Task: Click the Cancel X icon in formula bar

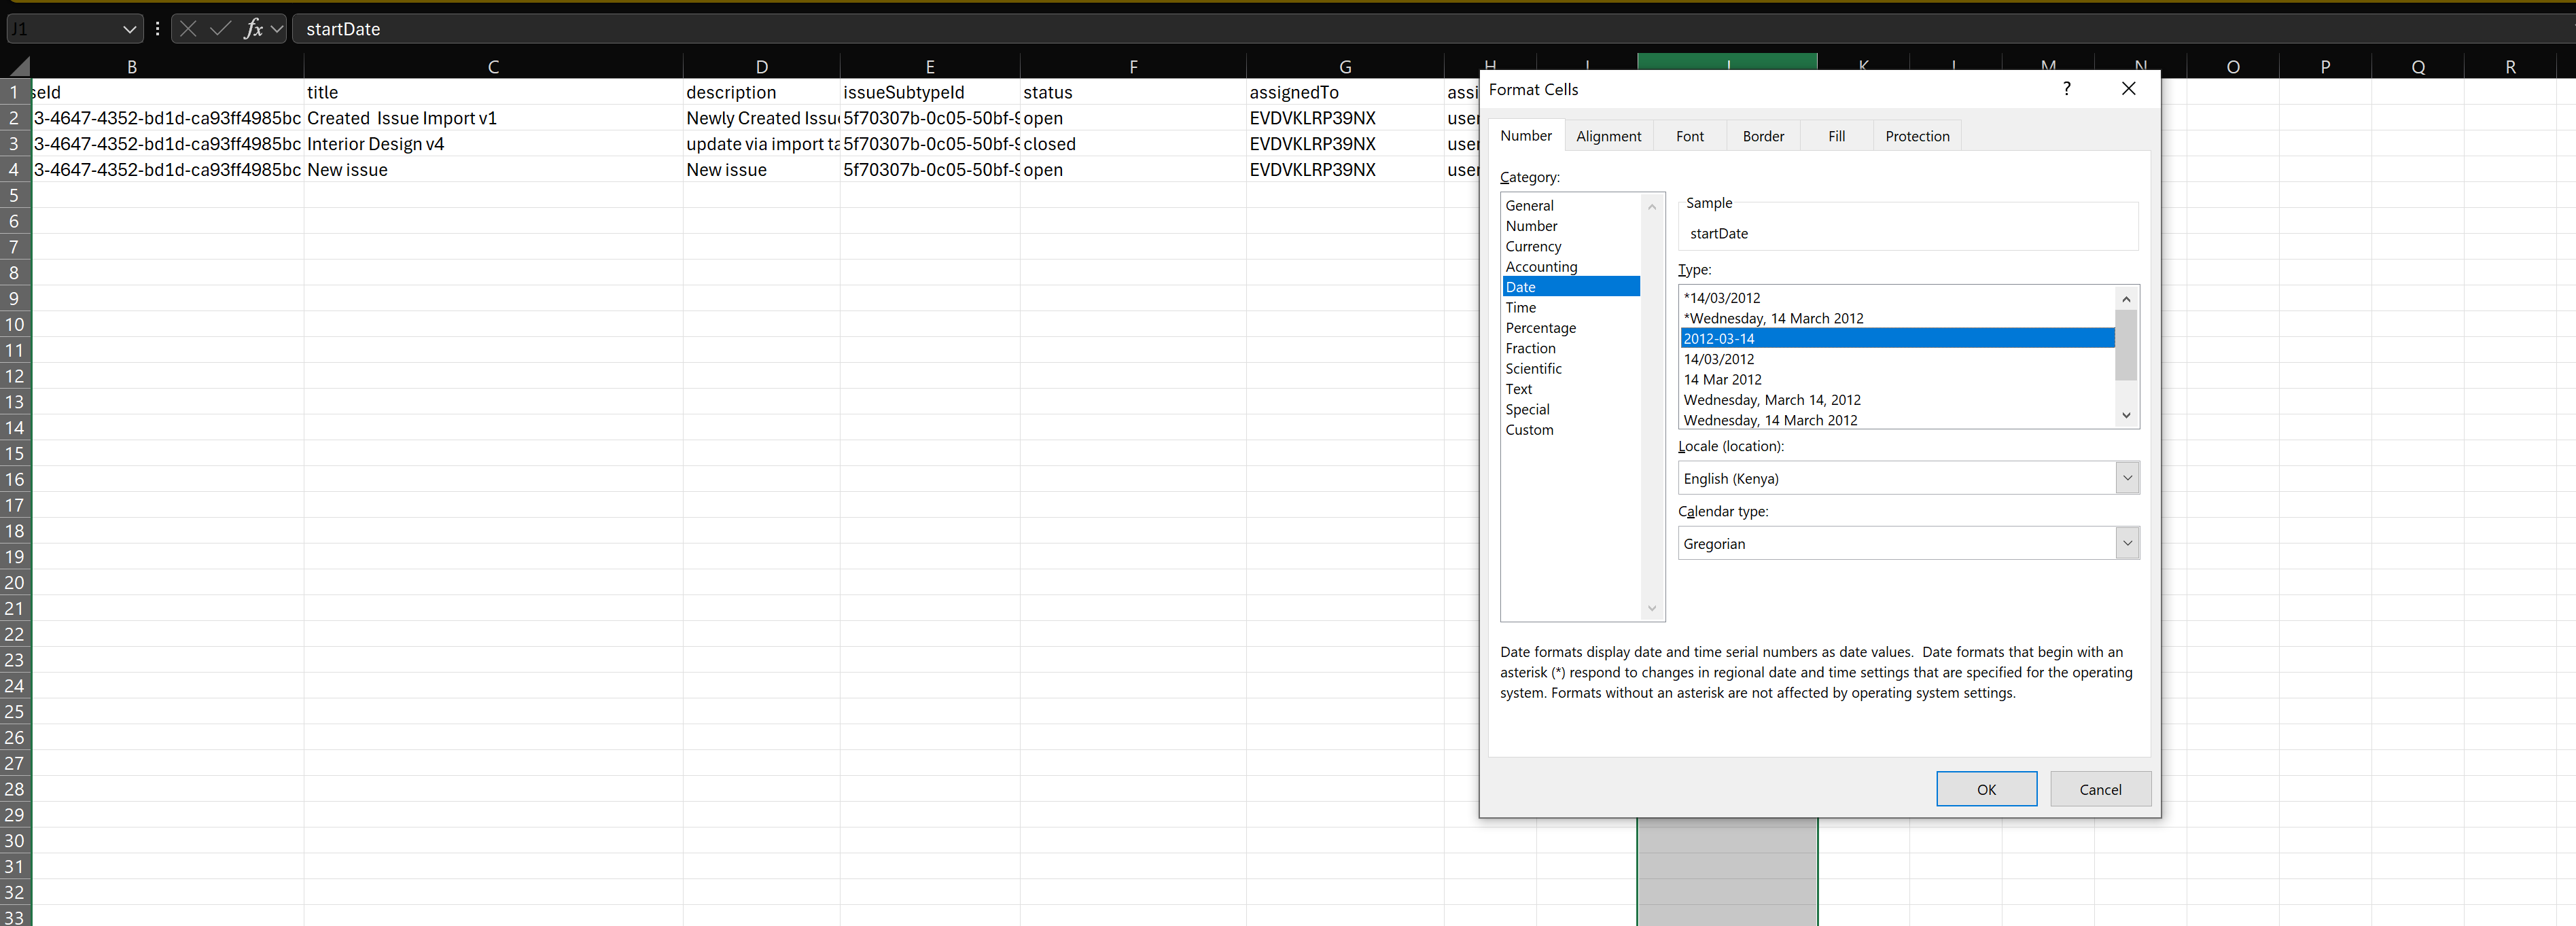Action: (187, 29)
